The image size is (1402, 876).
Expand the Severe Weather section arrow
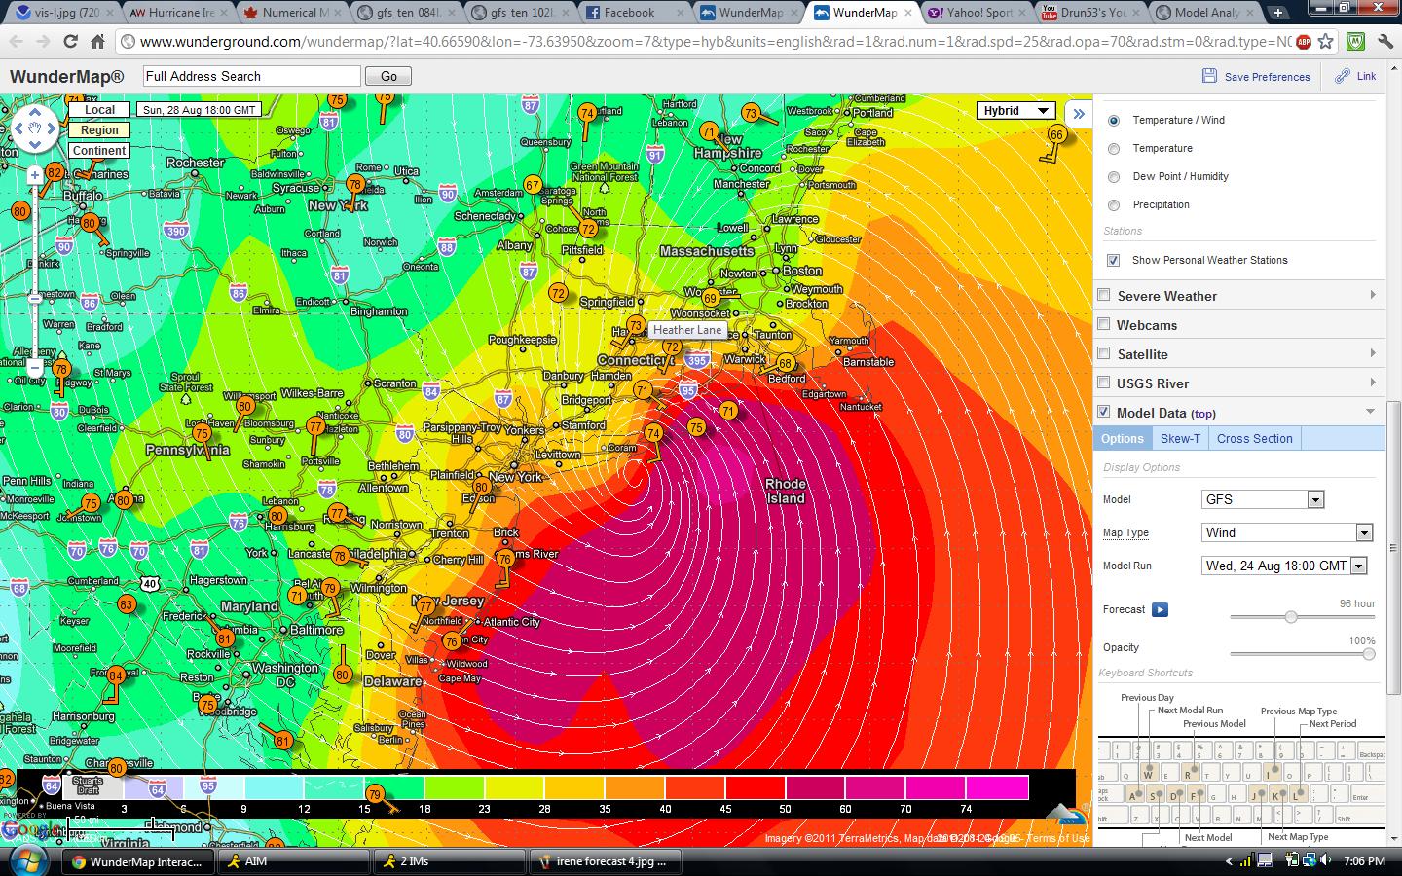[1373, 295]
